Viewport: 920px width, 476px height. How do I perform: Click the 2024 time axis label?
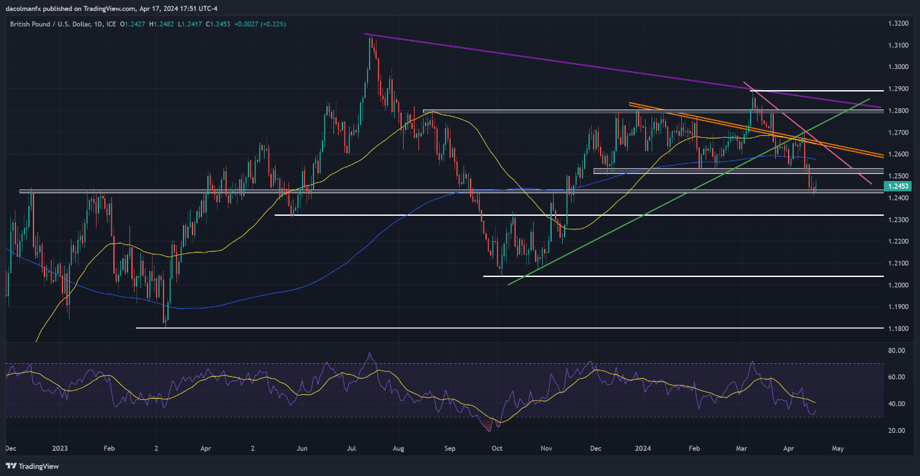(644, 447)
